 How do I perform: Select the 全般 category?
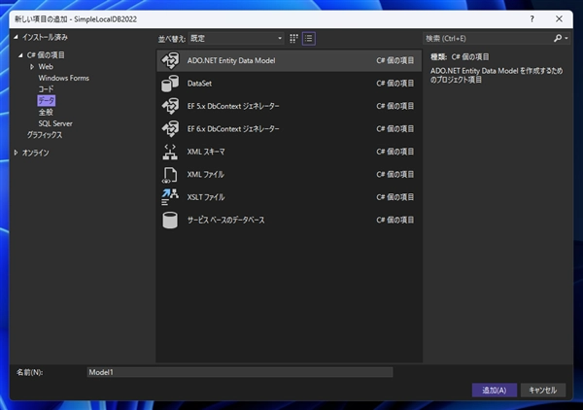point(46,113)
